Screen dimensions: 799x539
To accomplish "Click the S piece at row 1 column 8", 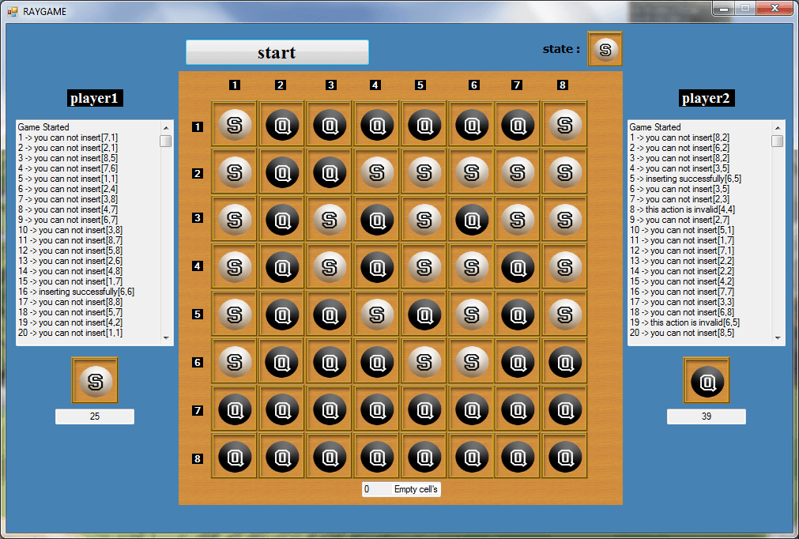I will [565, 125].
